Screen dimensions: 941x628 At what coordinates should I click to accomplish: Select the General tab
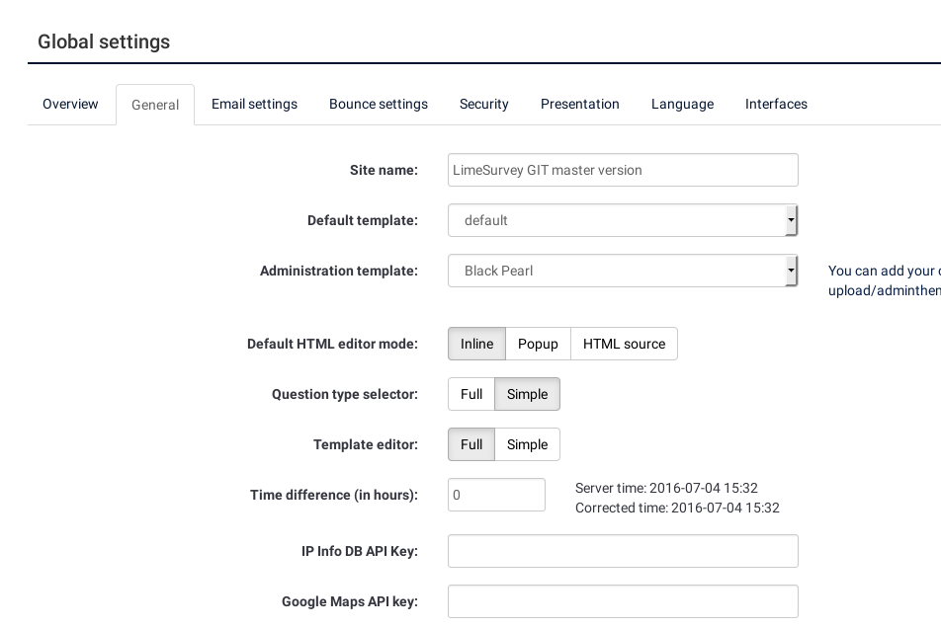click(155, 105)
